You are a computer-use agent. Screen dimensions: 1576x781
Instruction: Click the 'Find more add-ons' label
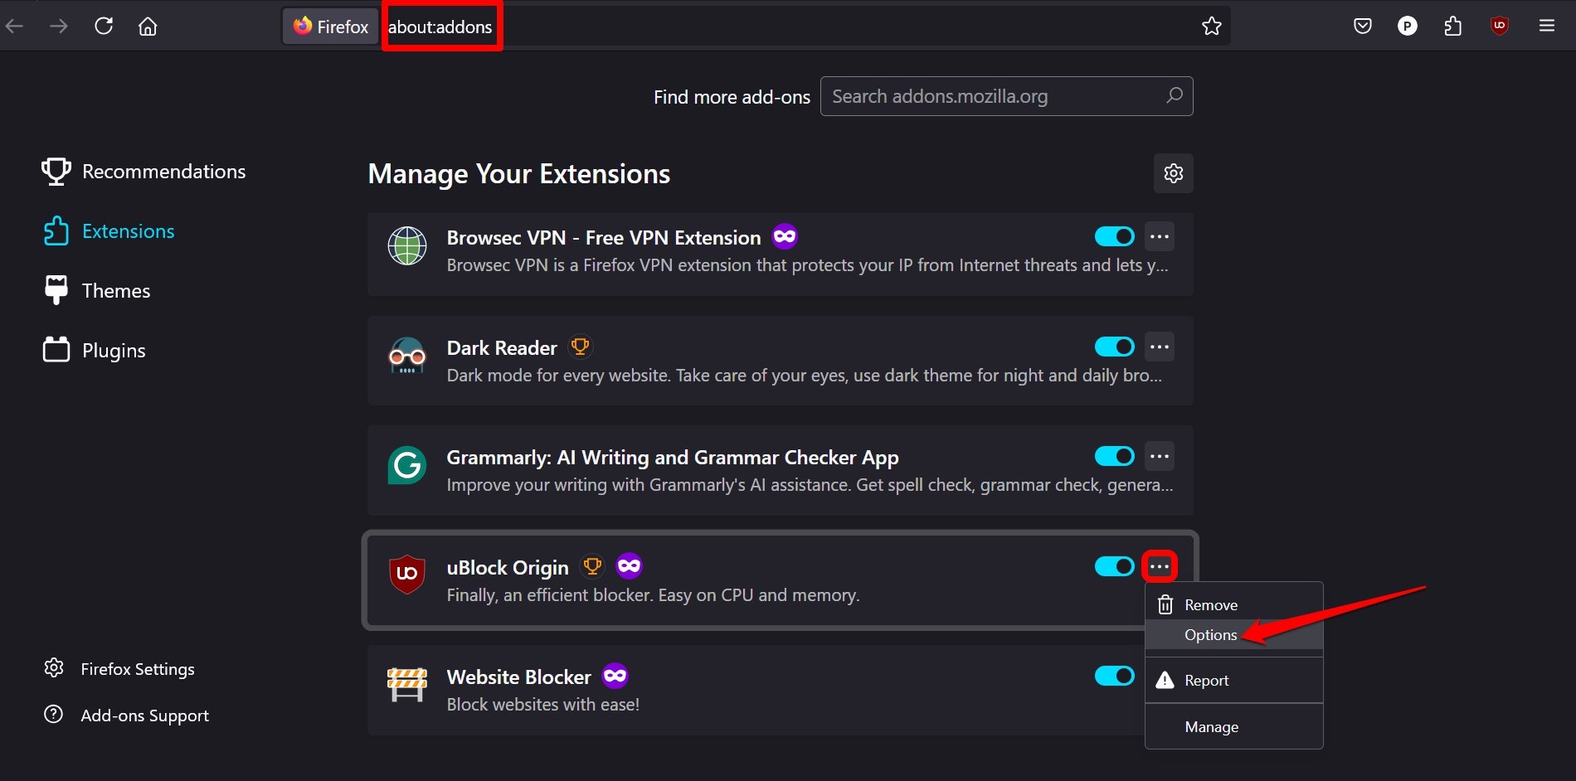tap(732, 97)
